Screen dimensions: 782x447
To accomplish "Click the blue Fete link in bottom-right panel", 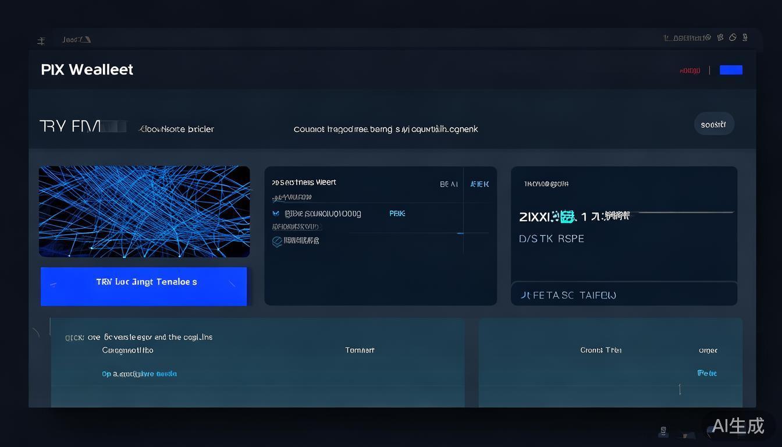I will point(707,373).
